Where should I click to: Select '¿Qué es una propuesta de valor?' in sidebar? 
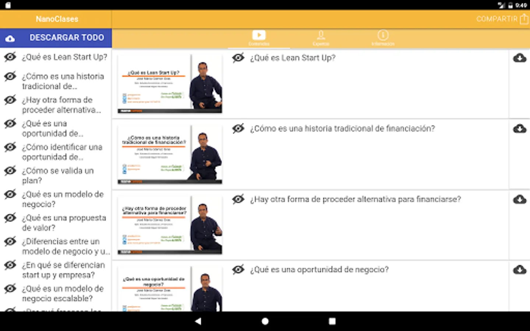tap(64, 223)
